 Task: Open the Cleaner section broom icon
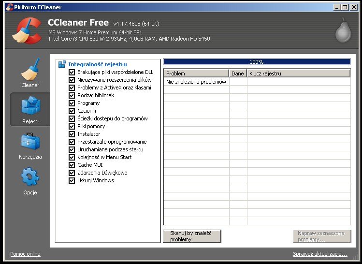30,69
